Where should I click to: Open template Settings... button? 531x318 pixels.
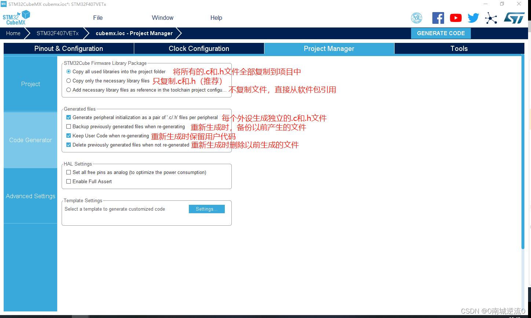206,209
